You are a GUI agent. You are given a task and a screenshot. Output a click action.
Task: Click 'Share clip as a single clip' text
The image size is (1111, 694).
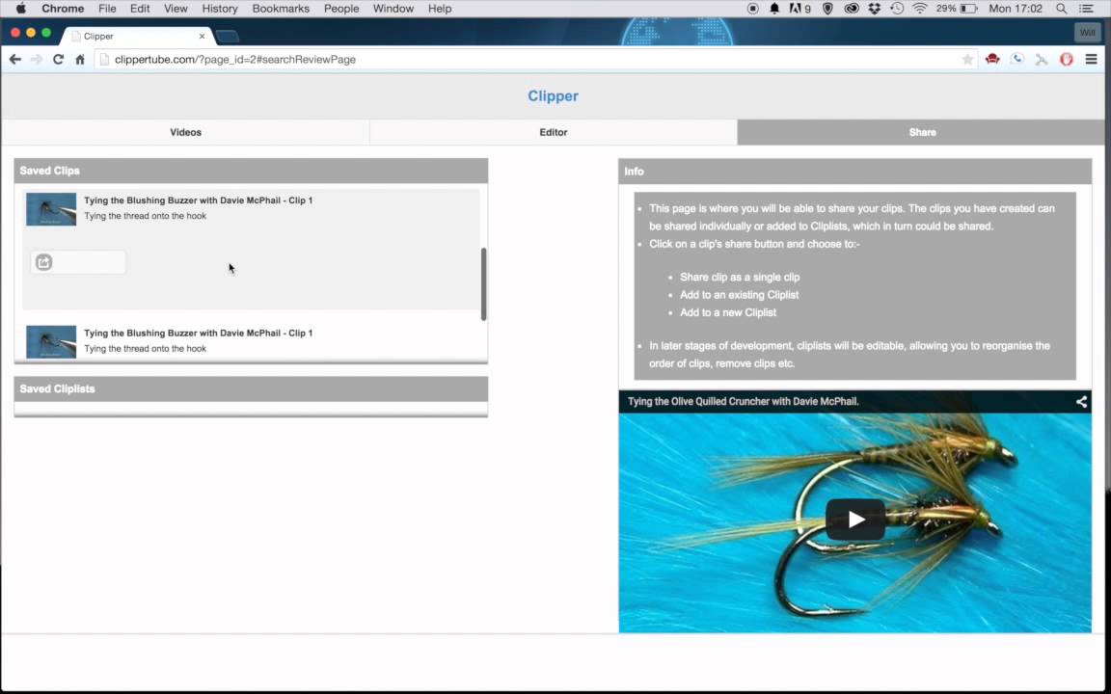[x=740, y=277]
